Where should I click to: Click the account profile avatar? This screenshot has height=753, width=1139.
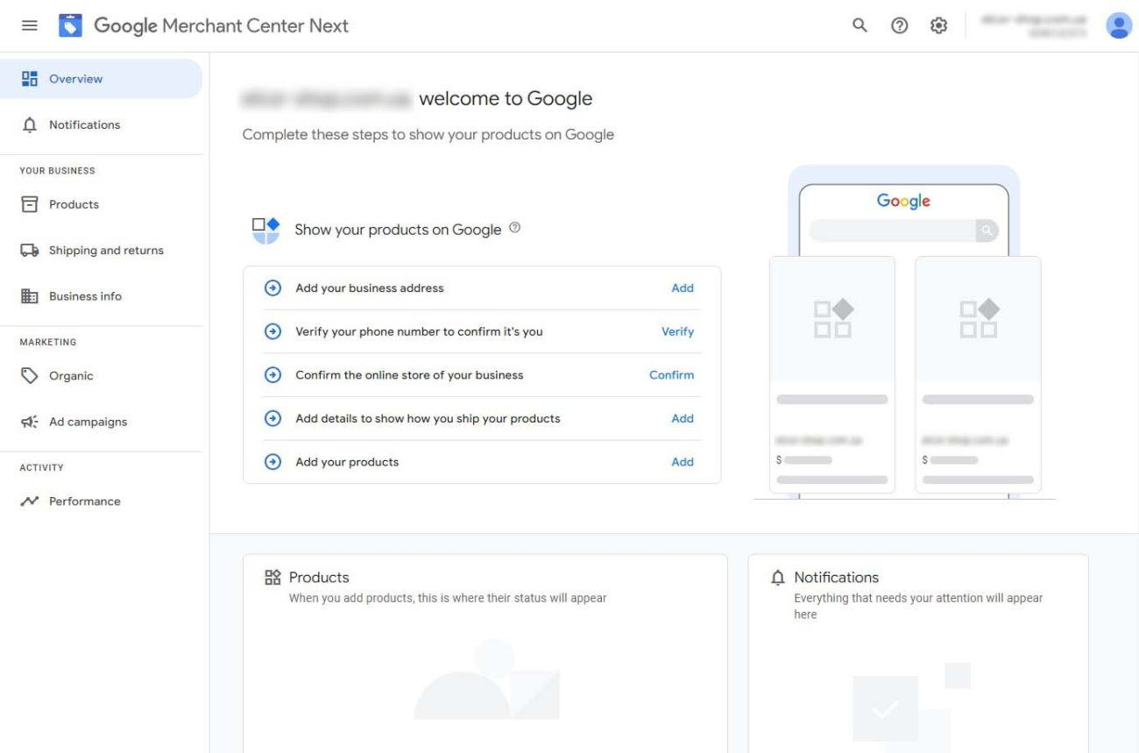[x=1118, y=25]
